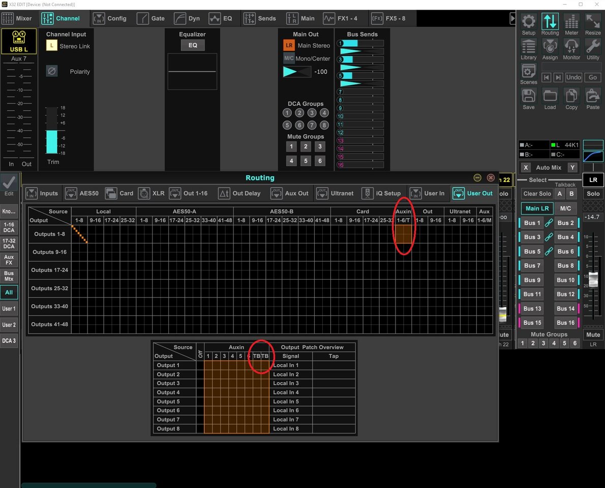The image size is (605, 488).
Task: Click the Go button
Action: [593, 78]
